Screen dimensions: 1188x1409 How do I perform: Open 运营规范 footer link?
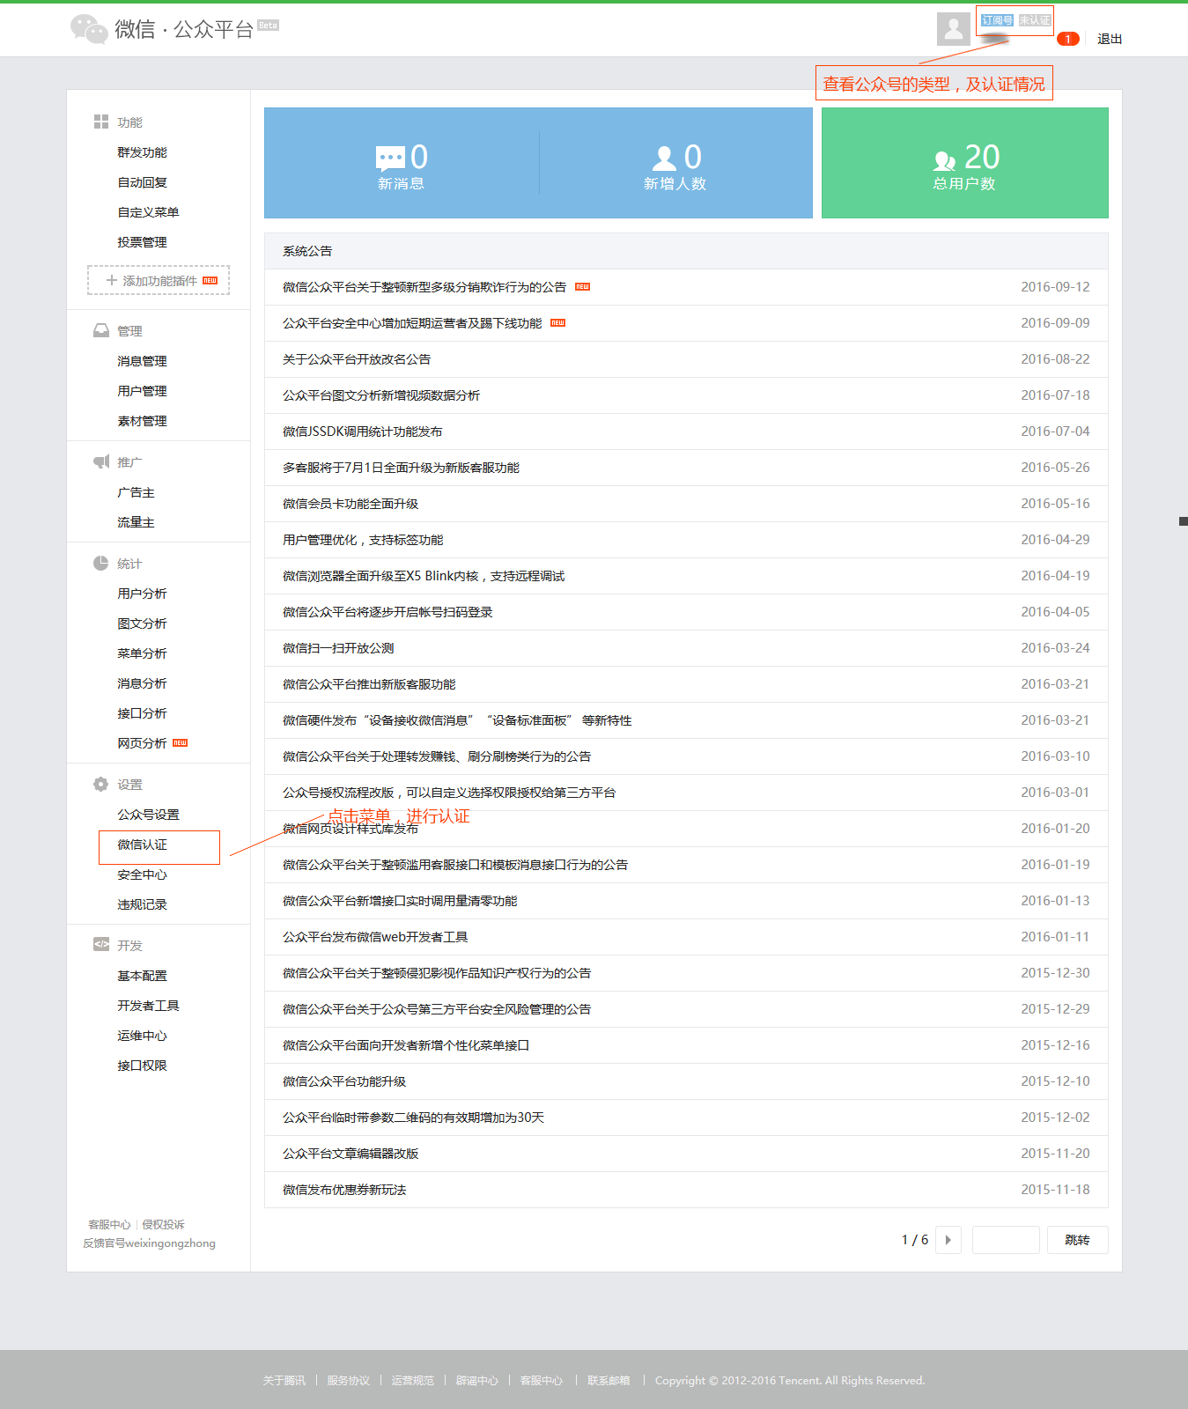(x=413, y=1381)
